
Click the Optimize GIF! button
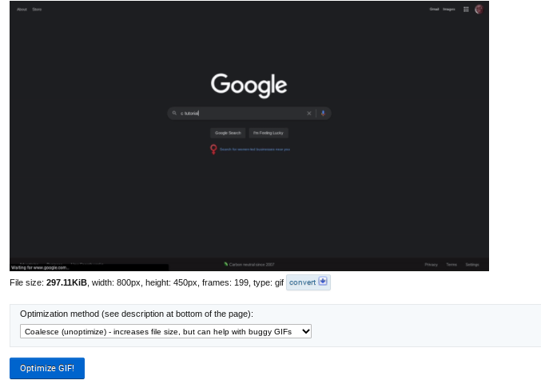[47, 368]
